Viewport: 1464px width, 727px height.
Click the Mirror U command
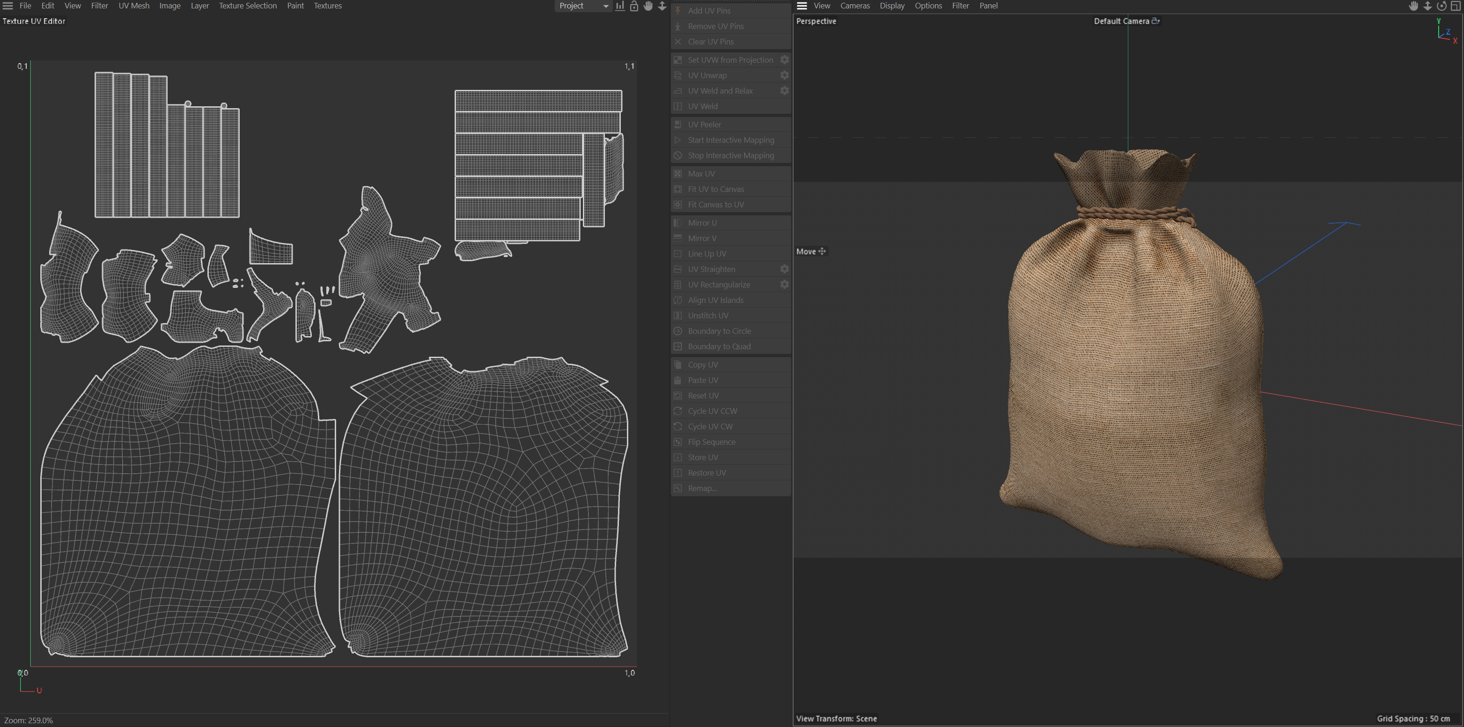pyautogui.click(x=702, y=223)
